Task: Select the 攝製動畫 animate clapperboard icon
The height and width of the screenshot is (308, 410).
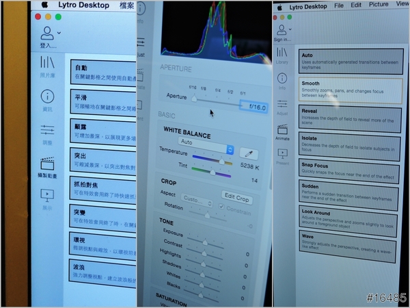Action: point(47,164)
